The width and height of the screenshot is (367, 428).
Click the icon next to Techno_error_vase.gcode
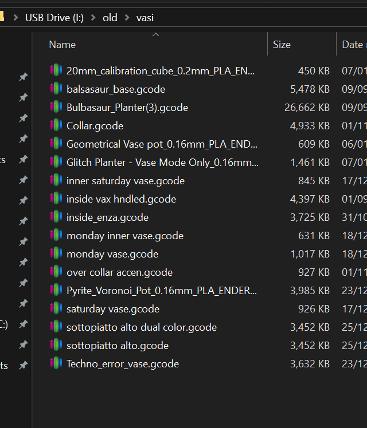point(56,363)
